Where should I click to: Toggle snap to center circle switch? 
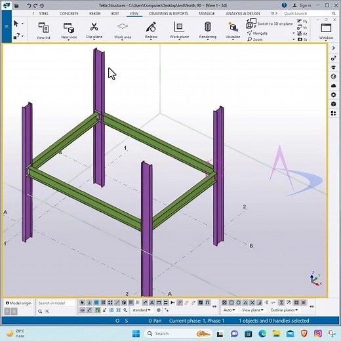coord(238,303)
